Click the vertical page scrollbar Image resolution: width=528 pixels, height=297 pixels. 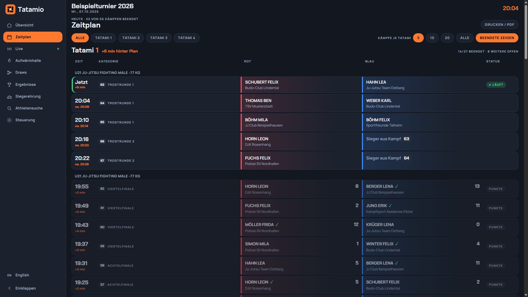point(526,148)
